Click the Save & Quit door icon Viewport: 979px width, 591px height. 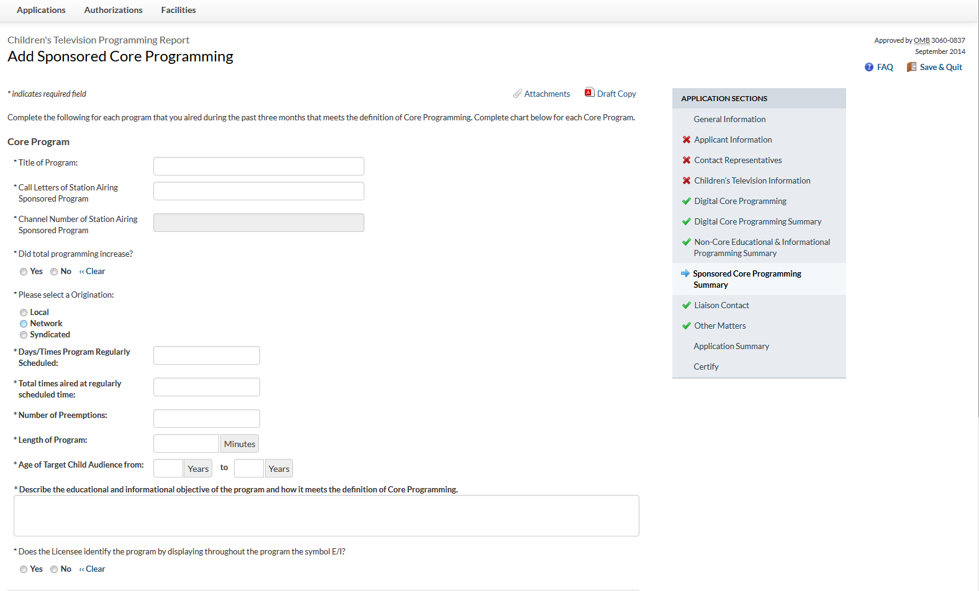coord(911,67)
